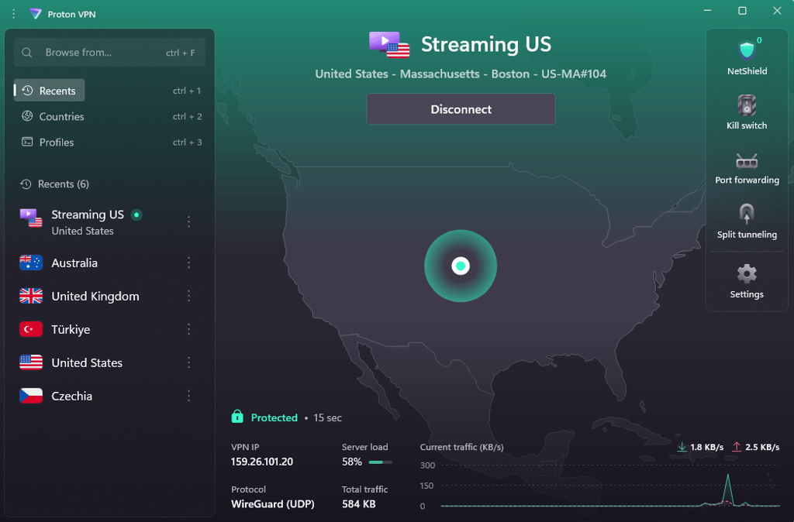Click the clock icon beside Recents (6)

click(x=26, y=184)
